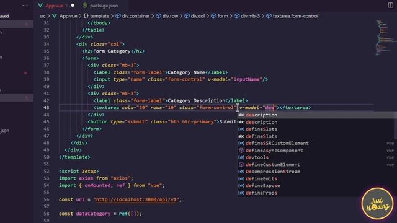The width and height of the screenshot is (397, 223).
Task: Click 'btn btn-primary' class value on line 45
Action: tap(192, 121)
